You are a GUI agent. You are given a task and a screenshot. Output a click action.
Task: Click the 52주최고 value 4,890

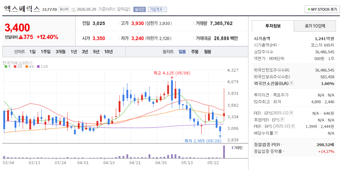coord(316,102)
